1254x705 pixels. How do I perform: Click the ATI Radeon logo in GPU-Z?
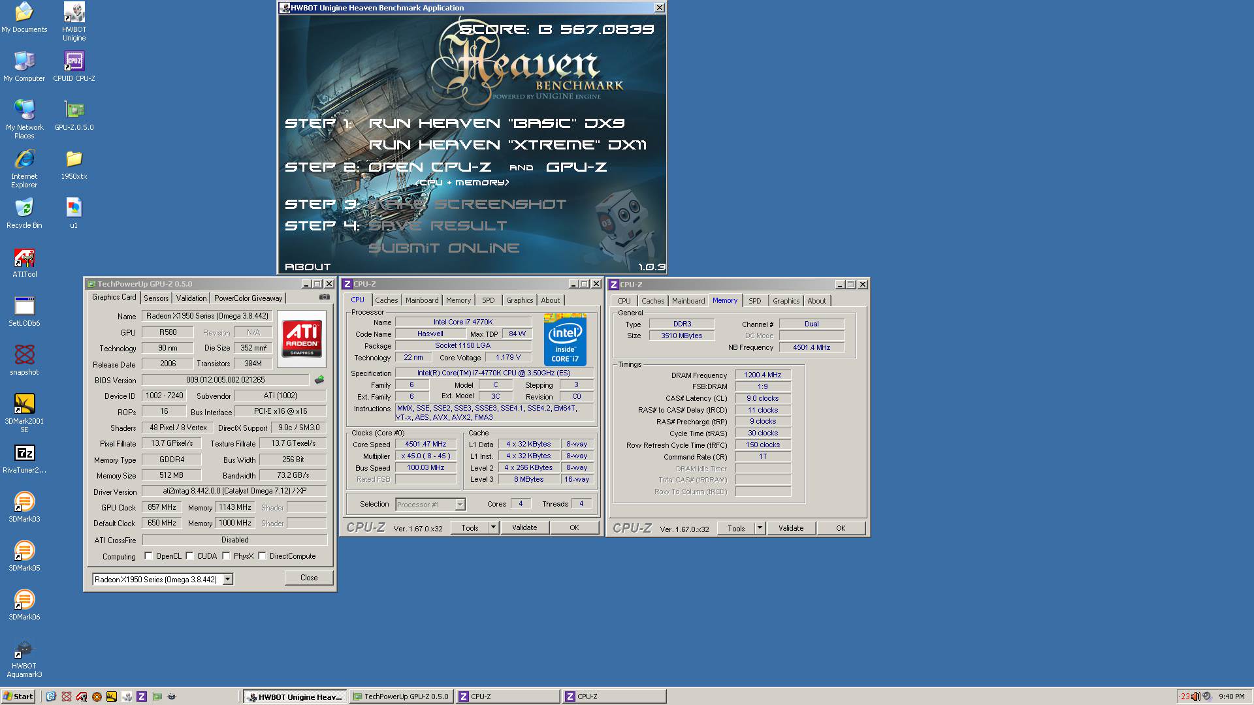pyautogui.click(x=301, y=338)
